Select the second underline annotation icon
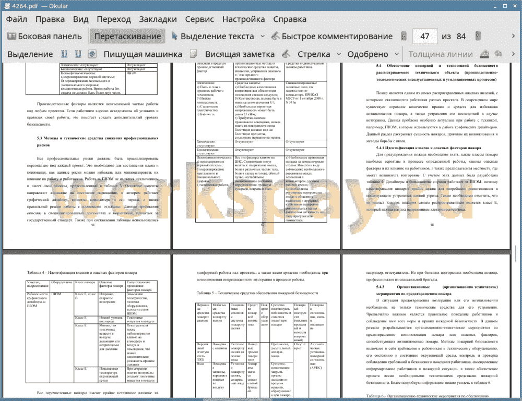Image resolution: width=522 pixels, height=401 pixels. [78, 54]
